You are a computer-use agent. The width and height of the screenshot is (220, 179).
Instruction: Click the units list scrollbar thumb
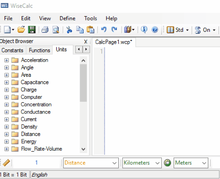83,83
